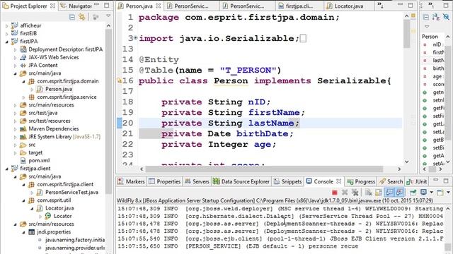Click Remove All Terminated Launches icon
Screen dimensions: 453x254
coord(355,192)
